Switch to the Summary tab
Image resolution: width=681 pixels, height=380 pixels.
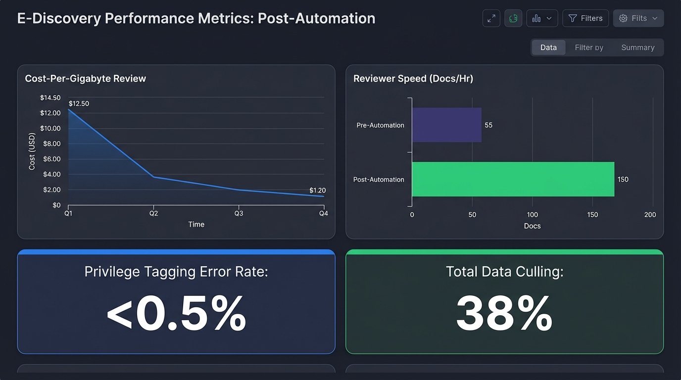pyautogui.click(x=638, y=47)
